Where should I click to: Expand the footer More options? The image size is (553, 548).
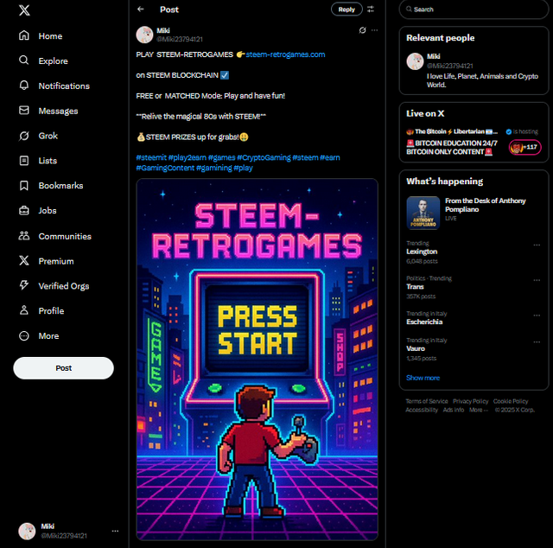tap(479, 410)
